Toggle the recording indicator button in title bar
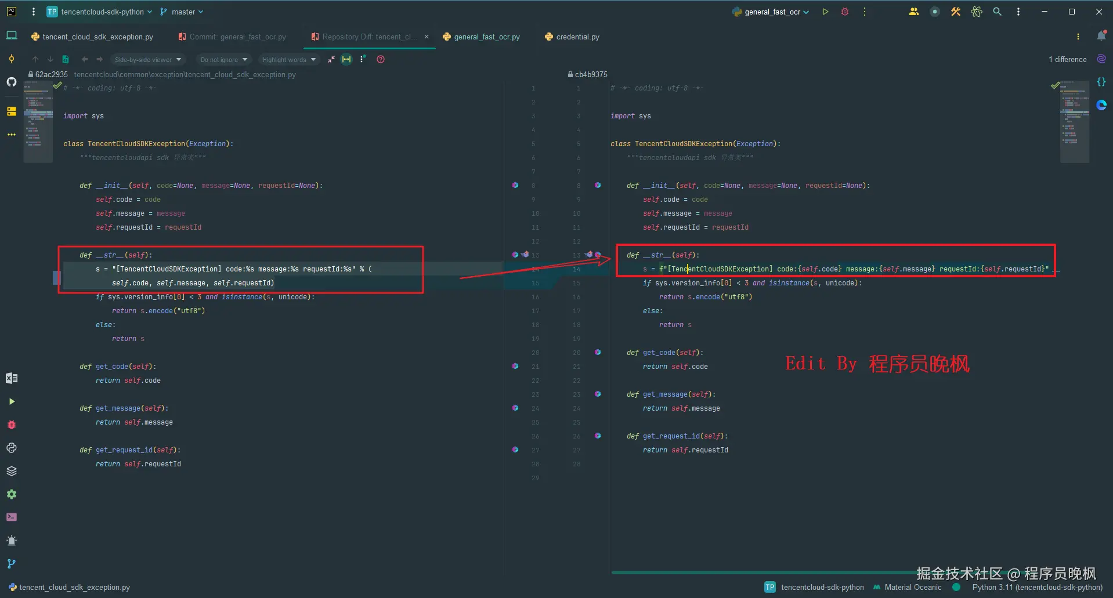This screenshot has height=598, width=1113. (934, 12)
